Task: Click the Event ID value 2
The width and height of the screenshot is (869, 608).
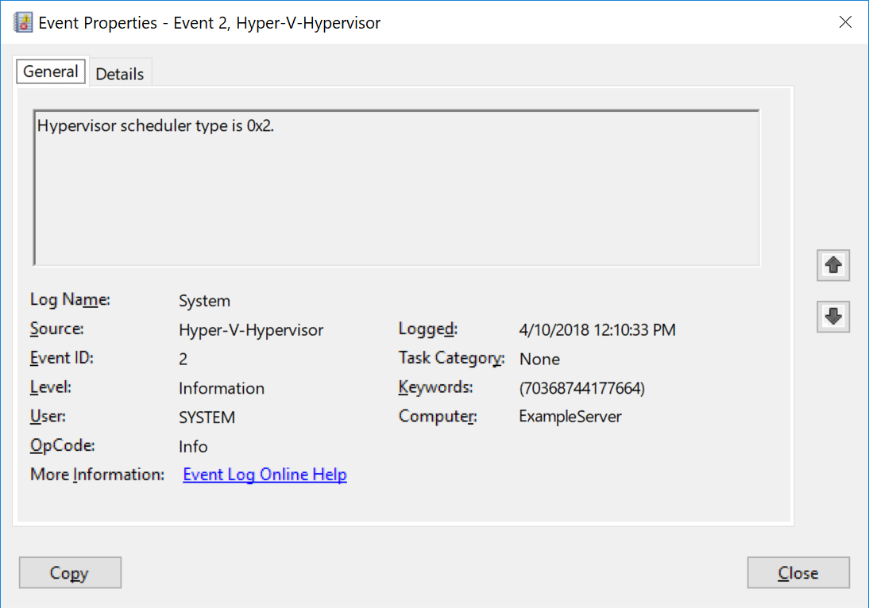Action: point(183,358)
